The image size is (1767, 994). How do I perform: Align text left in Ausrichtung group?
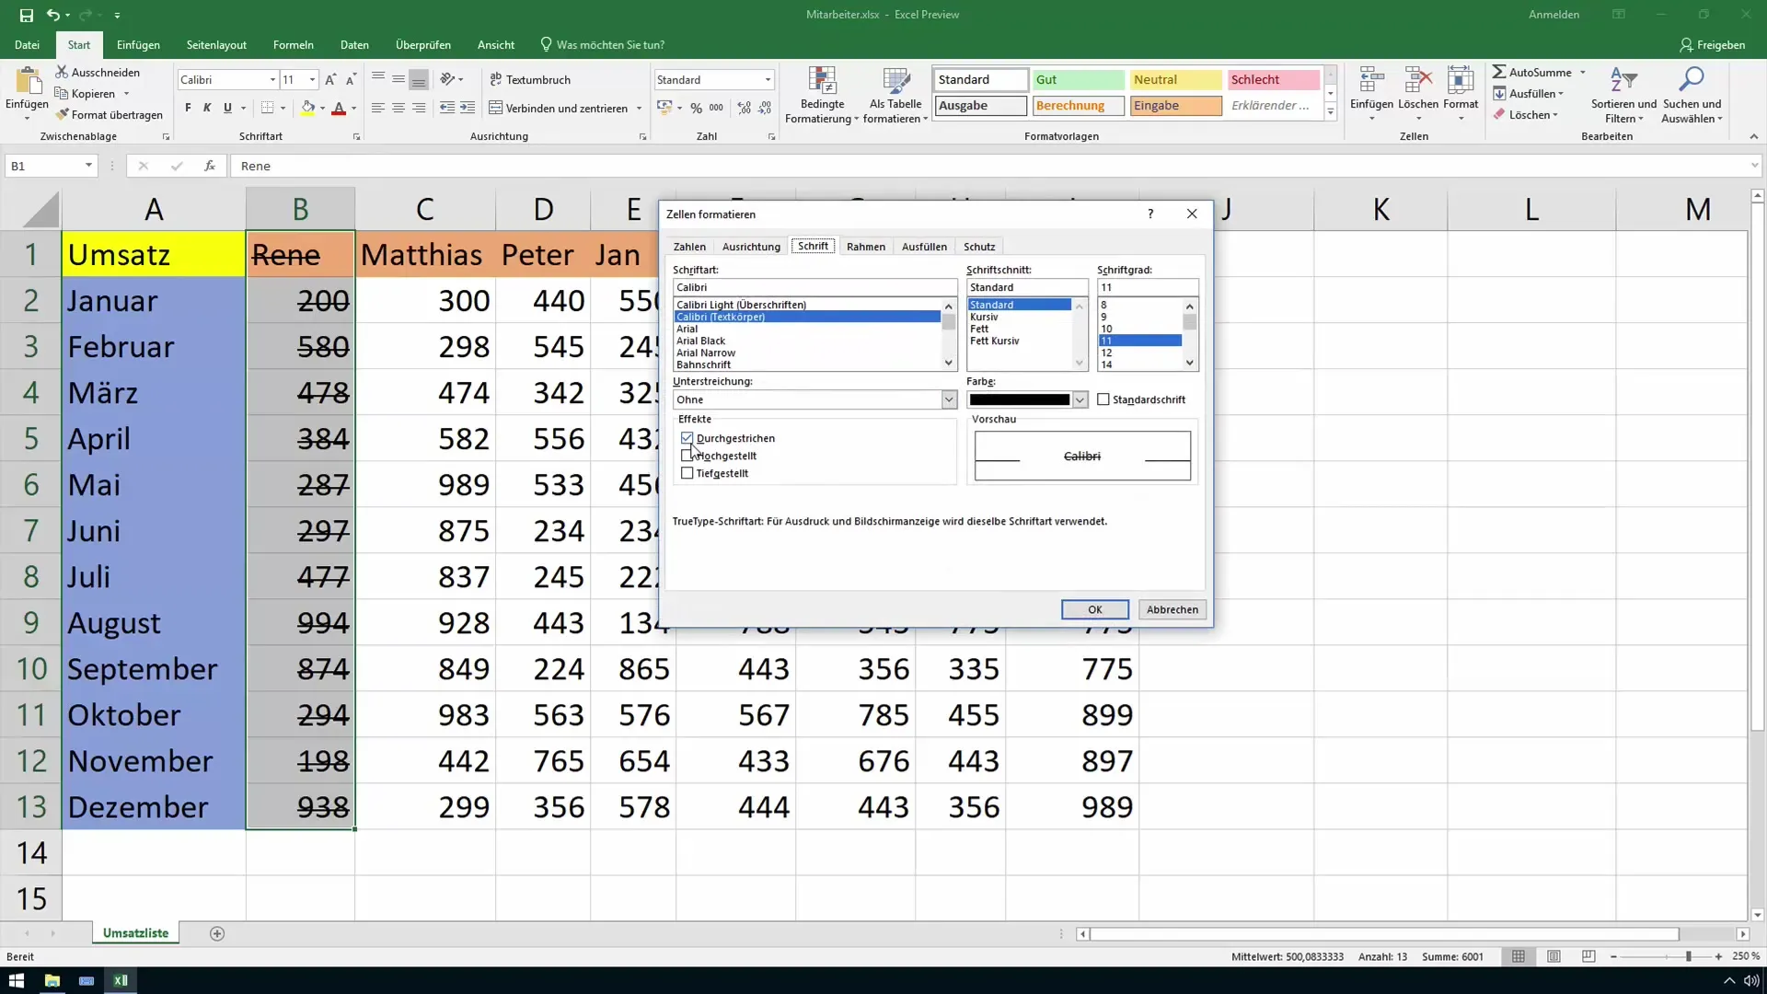pyautogui.click(x=378, y=108)
